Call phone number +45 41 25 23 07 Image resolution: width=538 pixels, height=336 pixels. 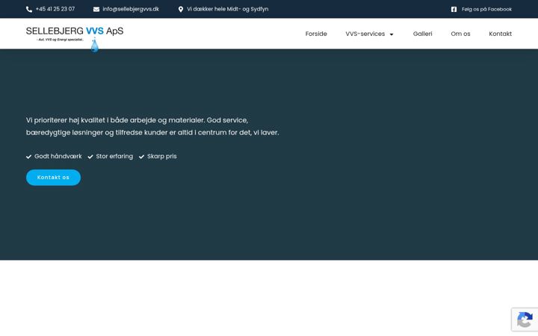coord(55,9)
